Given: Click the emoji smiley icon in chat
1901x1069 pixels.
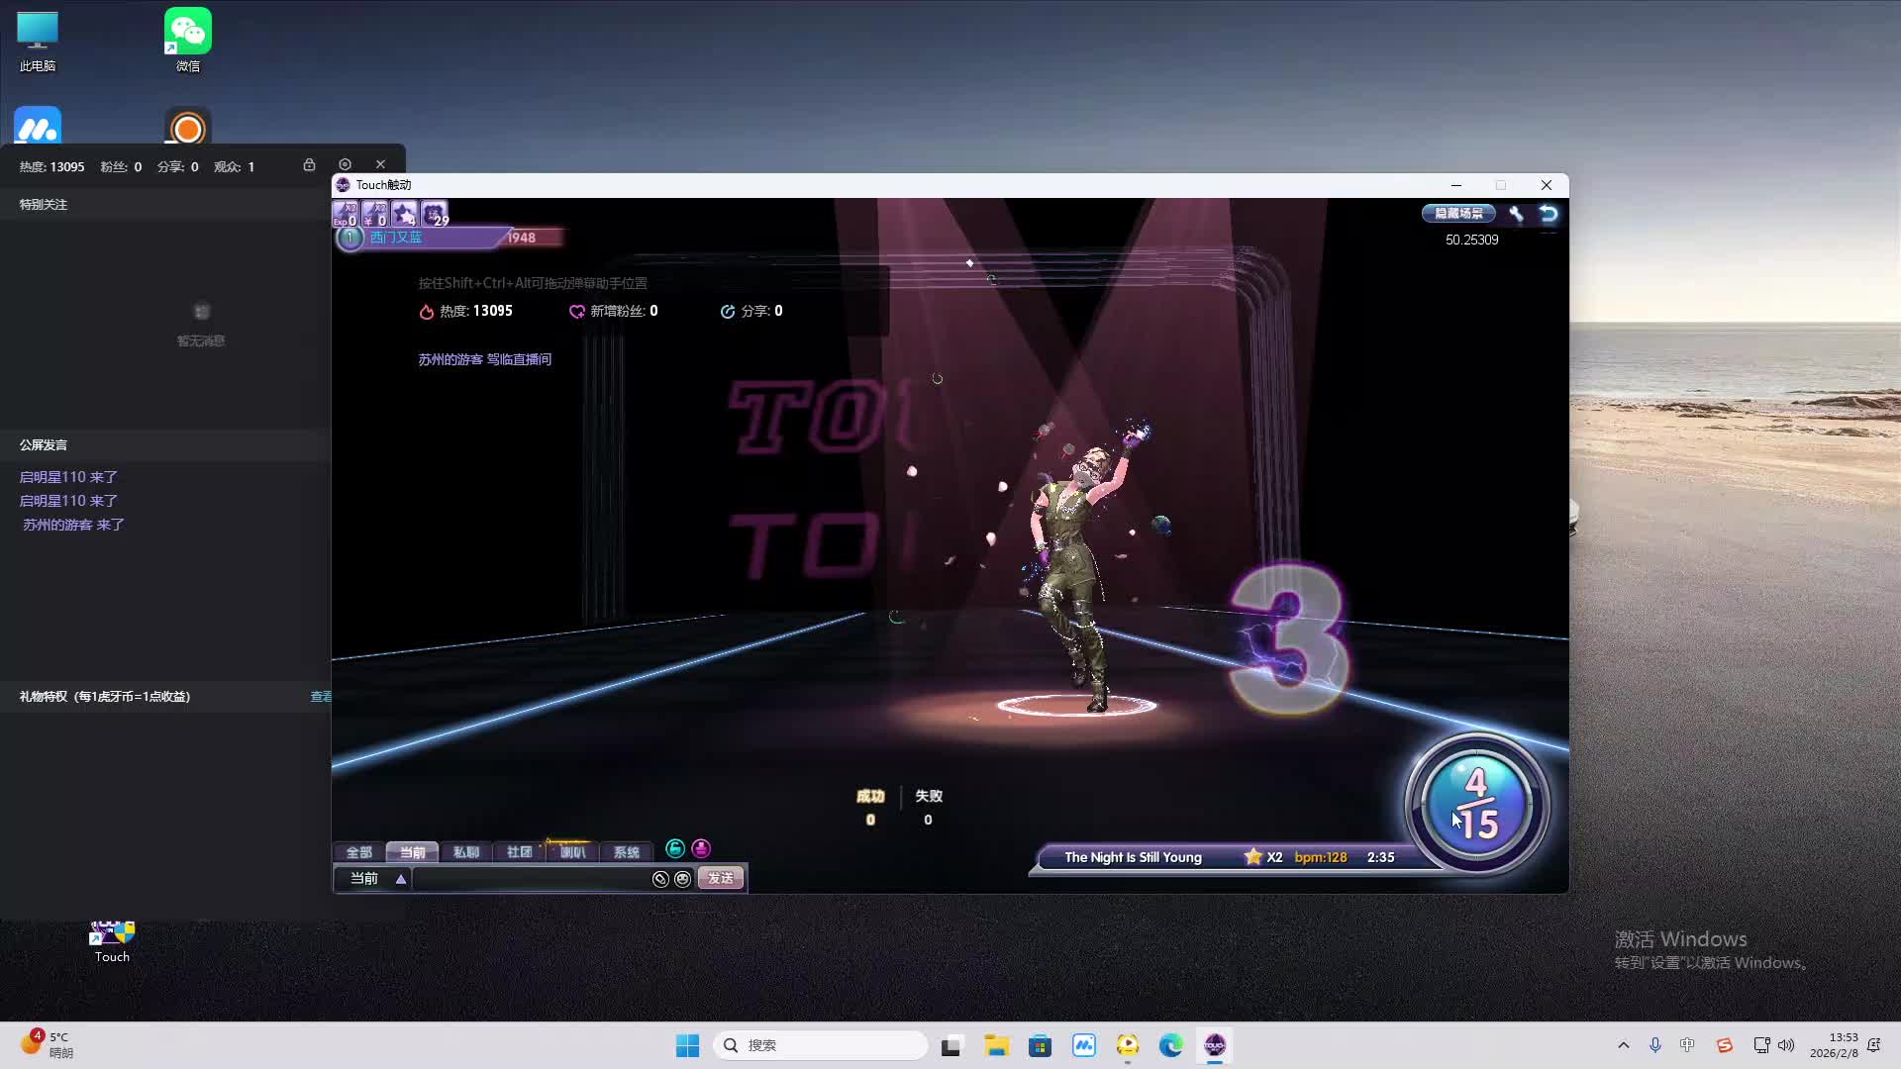Looking at the screenshot, I should 683,879.
